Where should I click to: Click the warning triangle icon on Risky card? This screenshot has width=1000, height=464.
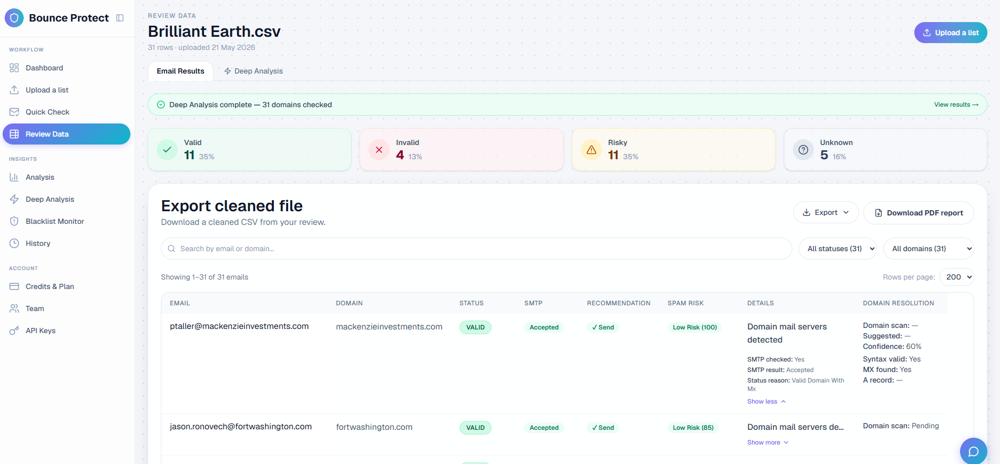(x=591, y=150)
